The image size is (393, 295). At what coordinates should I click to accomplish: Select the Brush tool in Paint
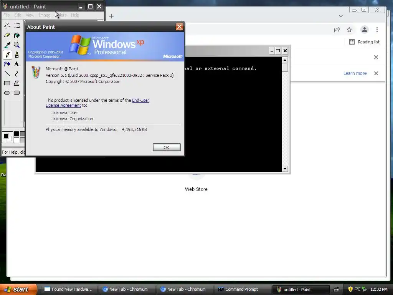17,55
